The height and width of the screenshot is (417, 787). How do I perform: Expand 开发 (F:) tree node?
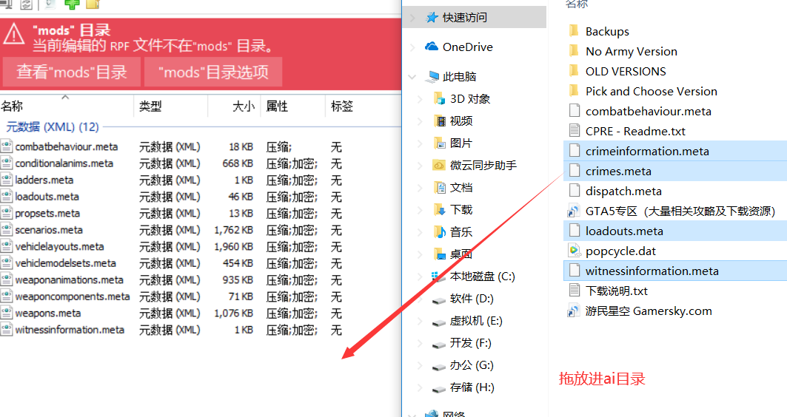coord(420,343)
